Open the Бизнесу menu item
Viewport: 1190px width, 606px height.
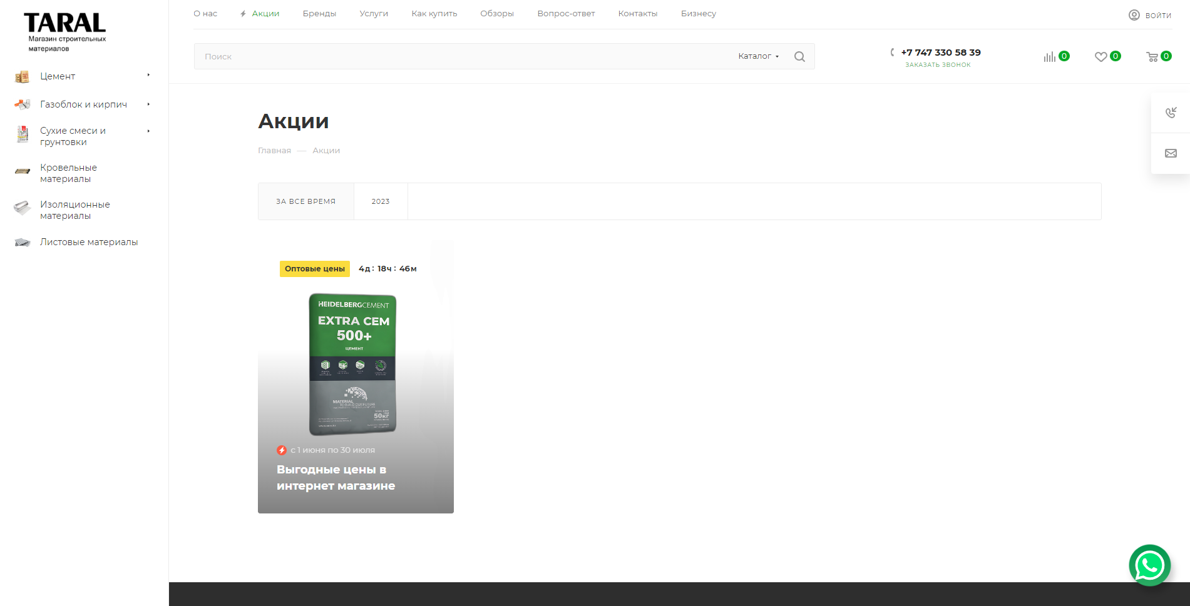(x=699, y=14)
